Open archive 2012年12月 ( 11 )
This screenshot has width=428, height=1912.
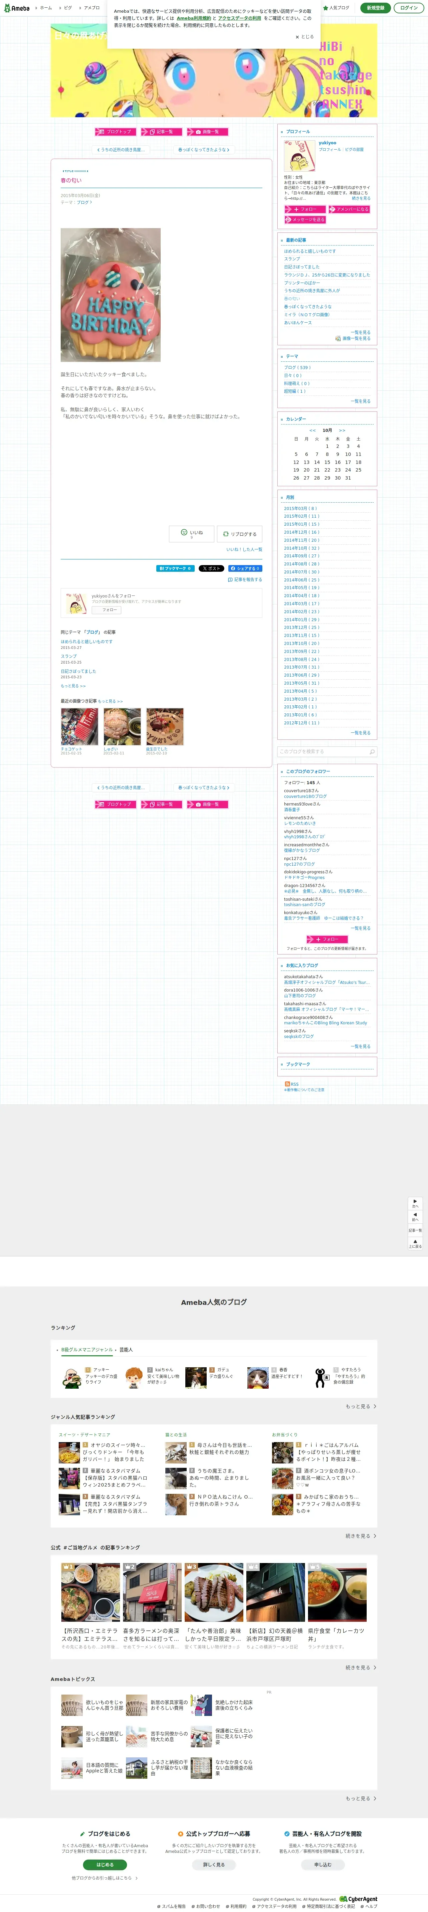tap(301, 723)
